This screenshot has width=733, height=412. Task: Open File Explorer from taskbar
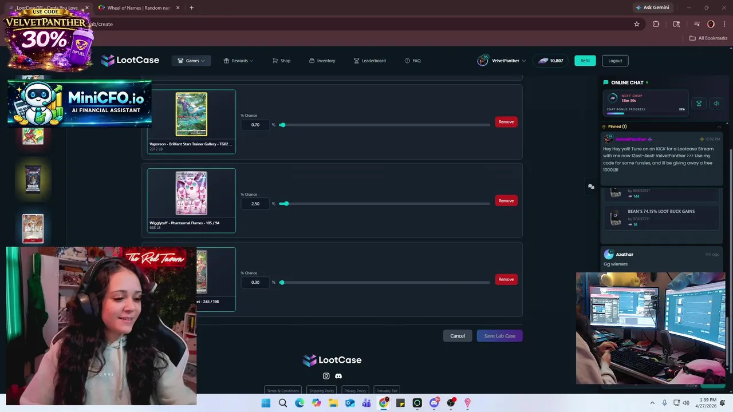coord(333,403)
